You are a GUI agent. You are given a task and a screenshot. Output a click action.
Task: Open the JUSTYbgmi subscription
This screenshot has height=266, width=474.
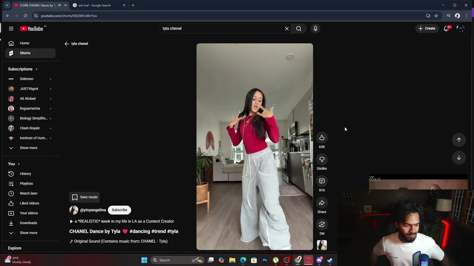click(x=30, y=89)
